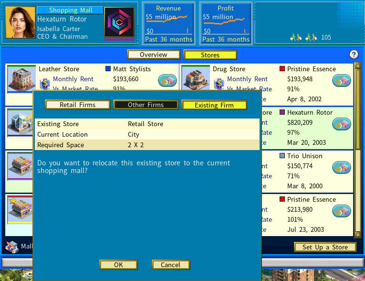365x281 pixels.
Task: Click the arrow button next to the $213,980 rent
Action: [342, 211]
